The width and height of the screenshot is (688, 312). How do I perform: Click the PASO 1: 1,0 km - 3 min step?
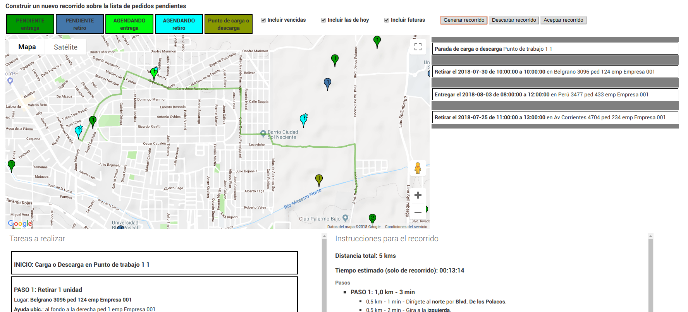pyautogui.click(x=383, y=292)
